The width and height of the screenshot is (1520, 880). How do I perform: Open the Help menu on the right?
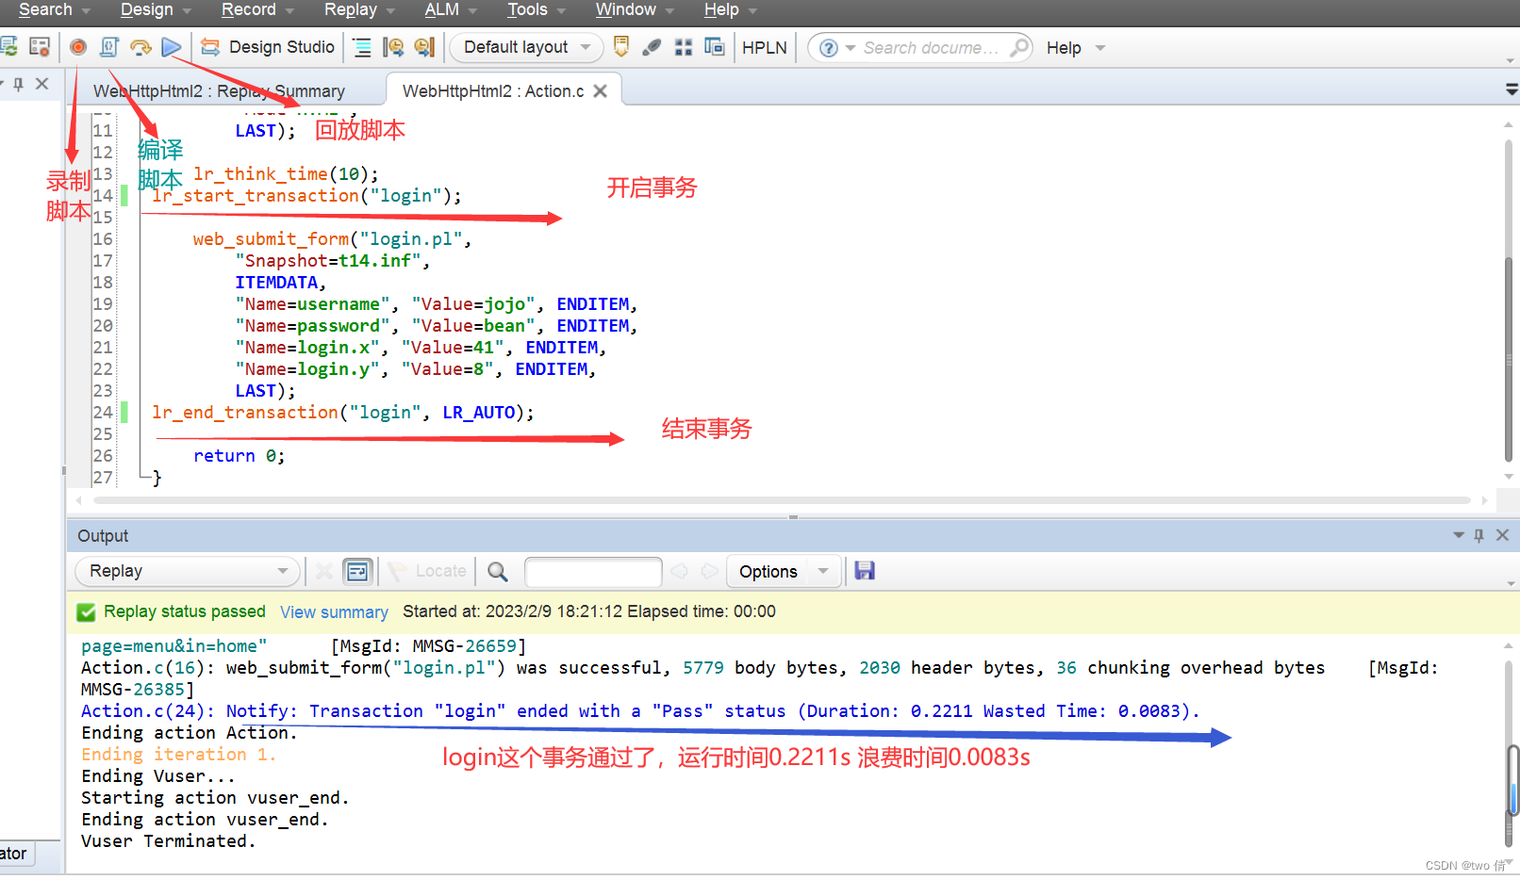[1065, 47]
